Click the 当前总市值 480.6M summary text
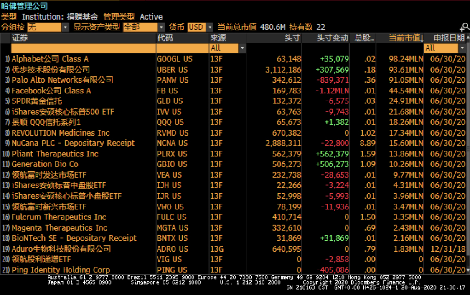 [251, 27]
